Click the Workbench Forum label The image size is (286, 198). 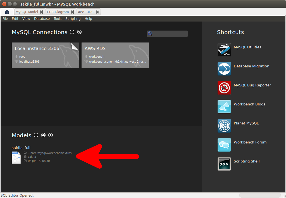pyautogui.click(x=250, y=142)
